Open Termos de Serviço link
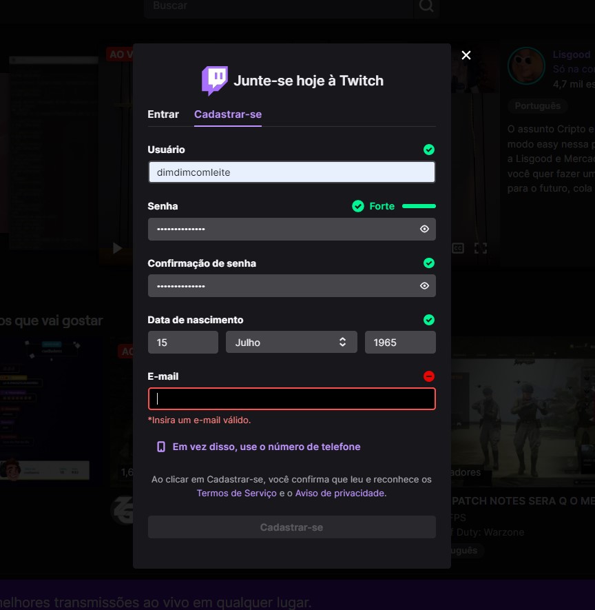The height and width of the screenshot is (610, 595). tap(237, 494)
